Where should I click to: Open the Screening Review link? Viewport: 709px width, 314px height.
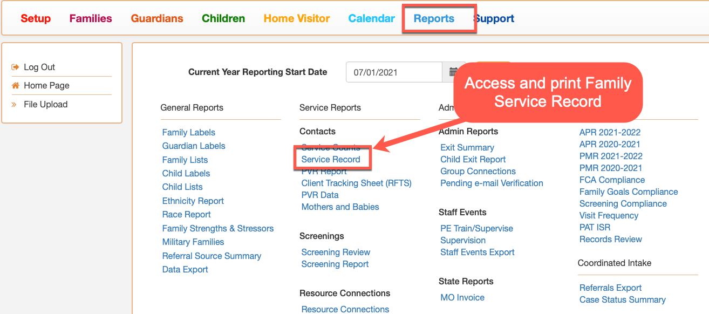336,252
